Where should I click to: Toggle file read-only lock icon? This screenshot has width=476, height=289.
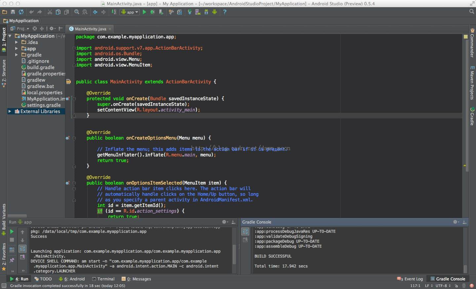coord(456,286)
